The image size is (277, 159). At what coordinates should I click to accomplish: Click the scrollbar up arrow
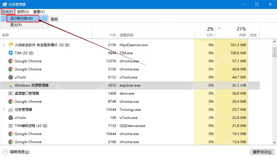point(274,42)
